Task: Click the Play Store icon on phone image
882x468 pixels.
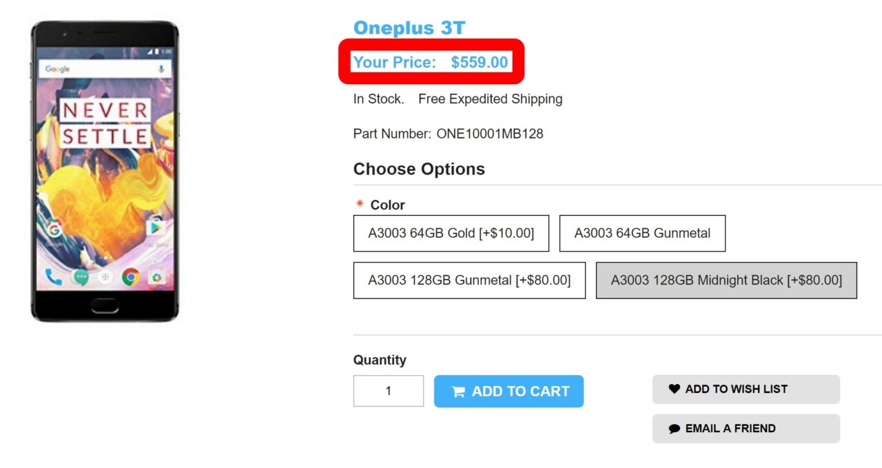Action: (156, 227)
